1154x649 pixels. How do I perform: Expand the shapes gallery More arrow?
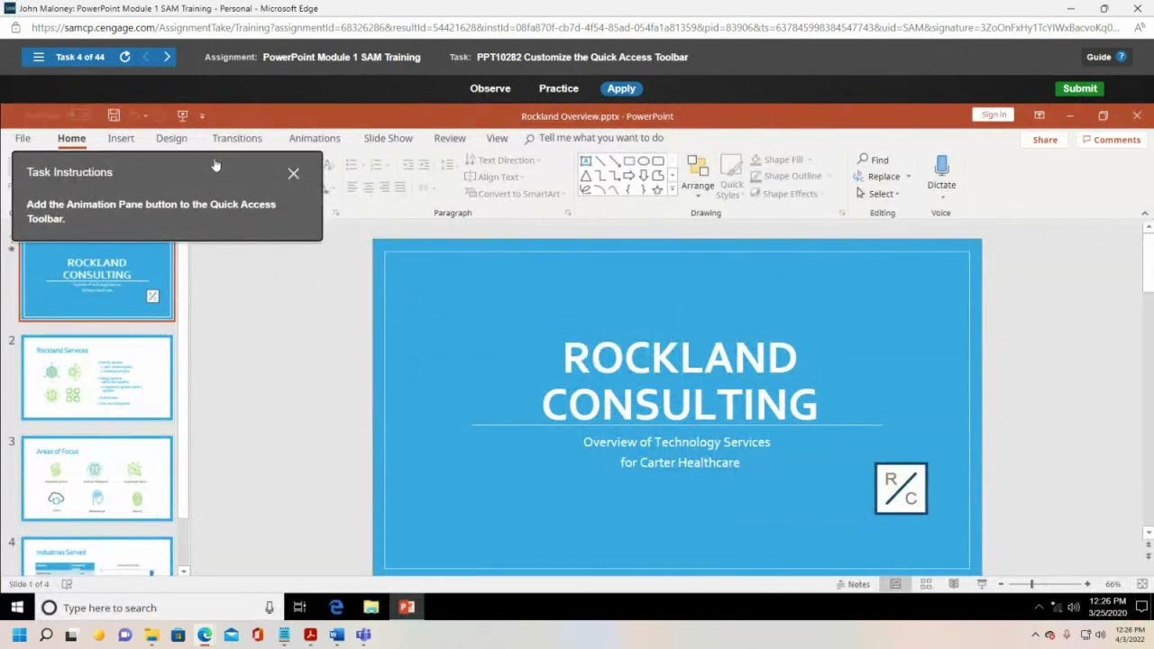coord(673,190)
